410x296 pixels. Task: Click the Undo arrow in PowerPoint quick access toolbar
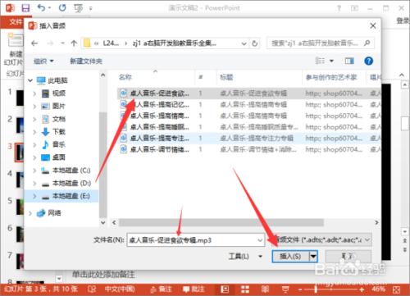42,8
